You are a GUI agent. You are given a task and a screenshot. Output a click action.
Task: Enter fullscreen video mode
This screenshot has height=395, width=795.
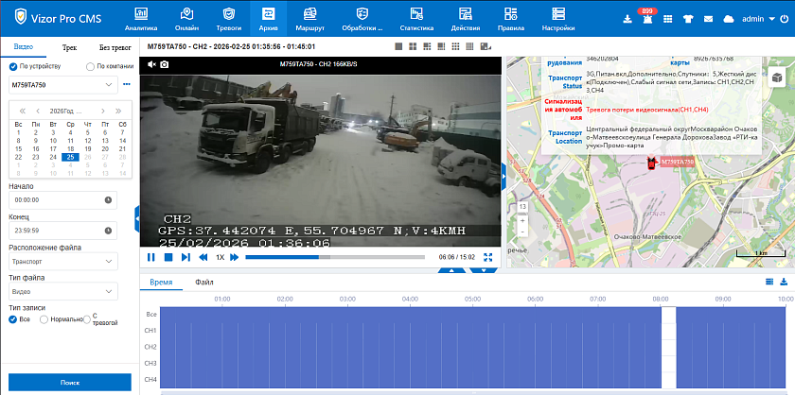488,257
